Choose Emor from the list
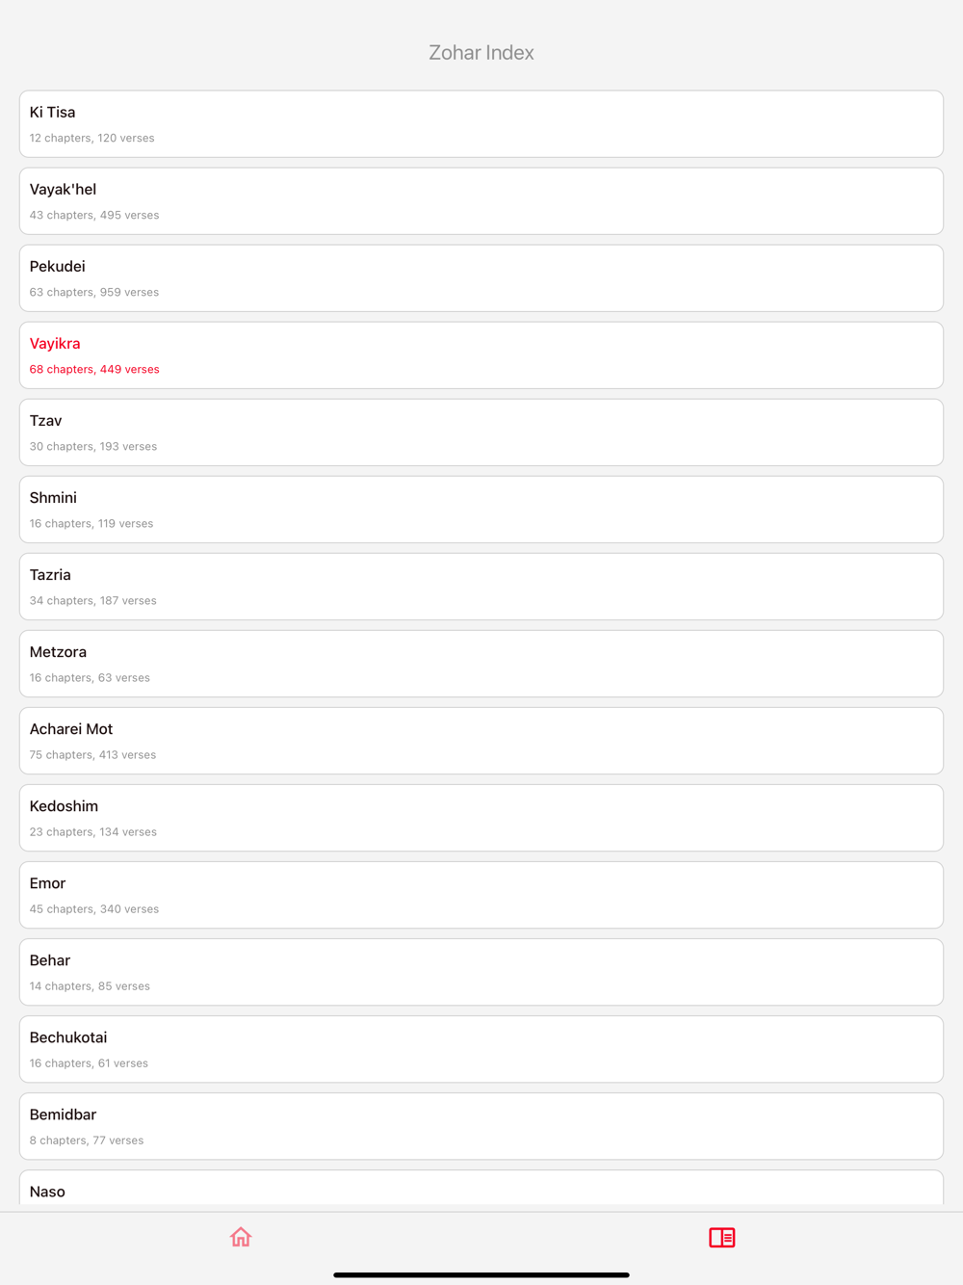Viewport: 963px width, 1285px height. (x=481, y=895)
